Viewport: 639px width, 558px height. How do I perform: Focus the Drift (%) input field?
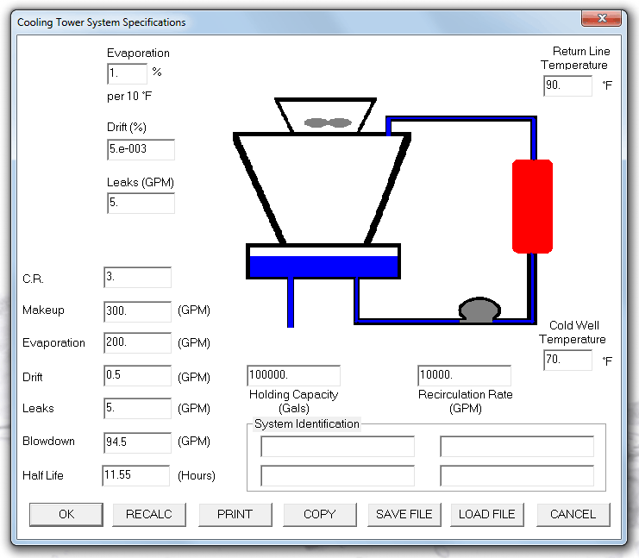[x=141, y=149]
